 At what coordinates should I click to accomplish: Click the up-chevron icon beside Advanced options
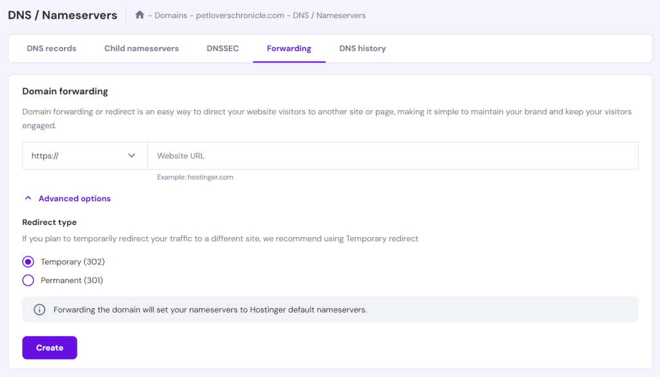tap(28, 198)
